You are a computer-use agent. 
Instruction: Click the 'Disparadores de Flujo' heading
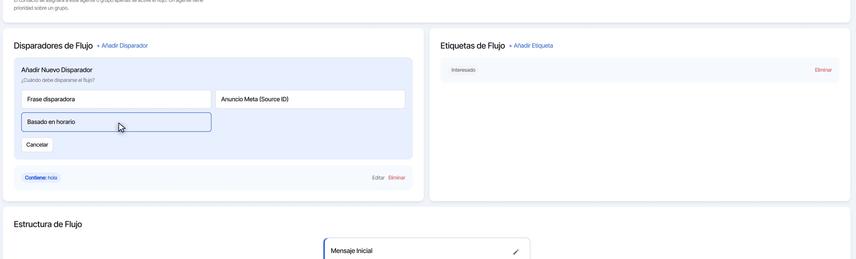[53, 46]
